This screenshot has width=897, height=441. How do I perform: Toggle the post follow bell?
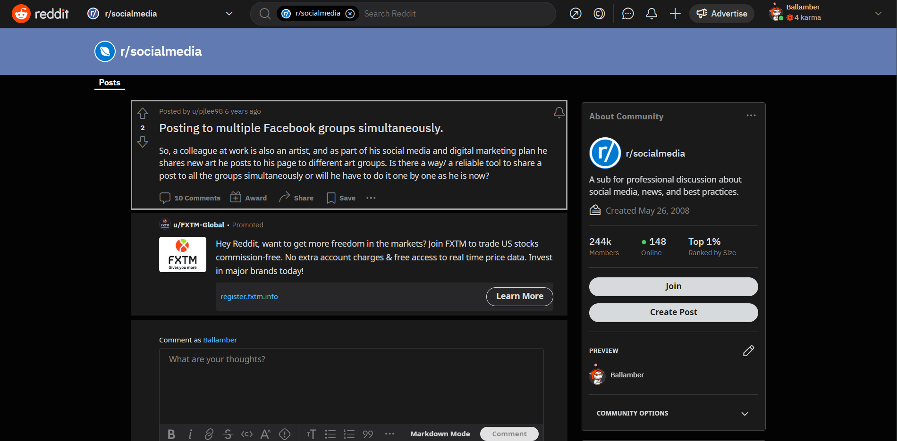[x=559, y=113]
